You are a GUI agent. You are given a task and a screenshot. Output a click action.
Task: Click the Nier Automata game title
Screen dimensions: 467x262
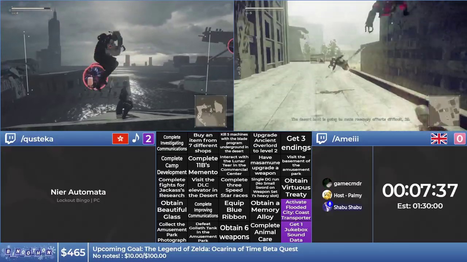78,192
